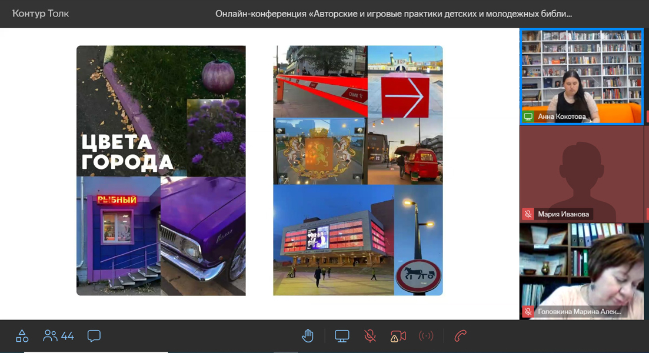The image size is (649, 353).
Task: Raise your hand in the conference
Action: [x=308, y=336]
